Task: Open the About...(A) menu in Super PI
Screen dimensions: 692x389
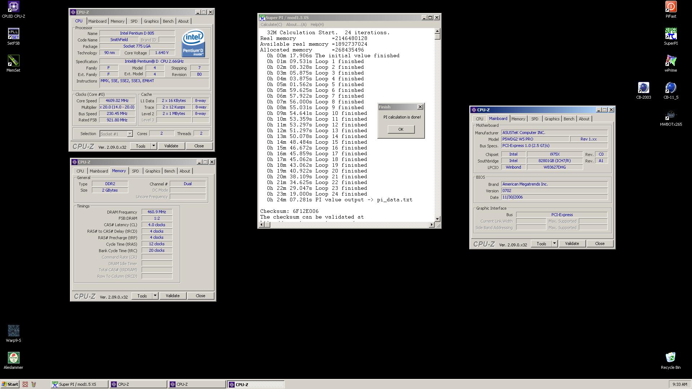Action: pyautogui.click(x=296, y=24)
